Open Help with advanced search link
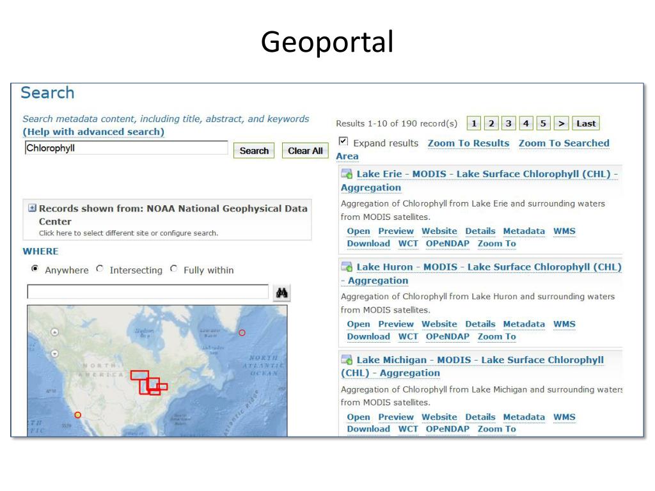The height and width of the screenshot is (491, 655). [93, 132]
